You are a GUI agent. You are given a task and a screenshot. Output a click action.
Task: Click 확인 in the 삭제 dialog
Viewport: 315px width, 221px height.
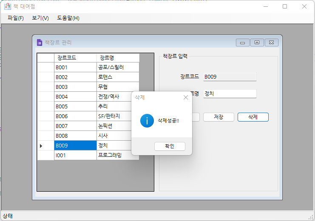(170, 146)
